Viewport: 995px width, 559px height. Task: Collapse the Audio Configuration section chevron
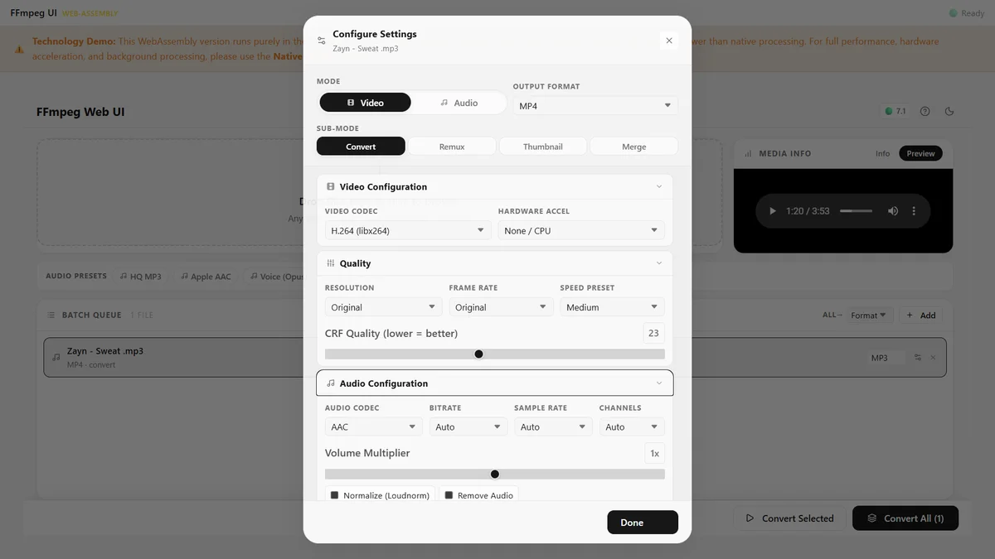659,383
